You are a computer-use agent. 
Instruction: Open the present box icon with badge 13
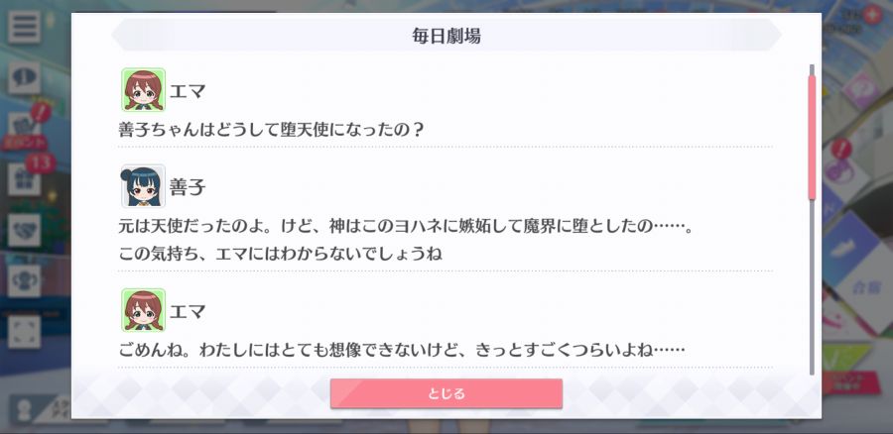pyautogui.click(x=24, y=179)
